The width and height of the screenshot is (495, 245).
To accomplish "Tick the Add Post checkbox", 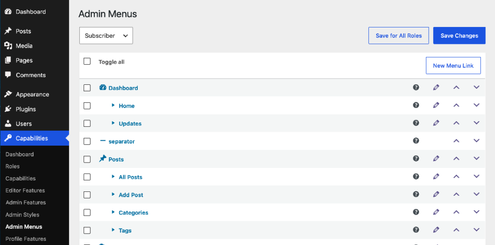I will tap(87, 195).
